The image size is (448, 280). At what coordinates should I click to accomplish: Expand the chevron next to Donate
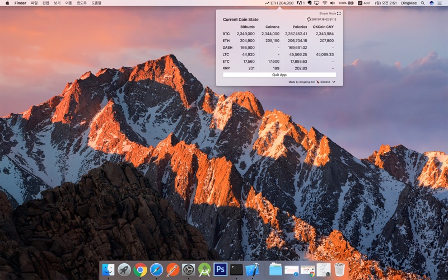(334, 82)
